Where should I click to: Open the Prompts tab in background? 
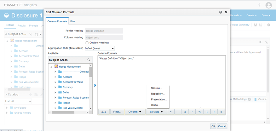pos(34,26)
